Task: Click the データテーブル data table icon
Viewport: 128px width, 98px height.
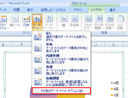Action: (49, 18)
